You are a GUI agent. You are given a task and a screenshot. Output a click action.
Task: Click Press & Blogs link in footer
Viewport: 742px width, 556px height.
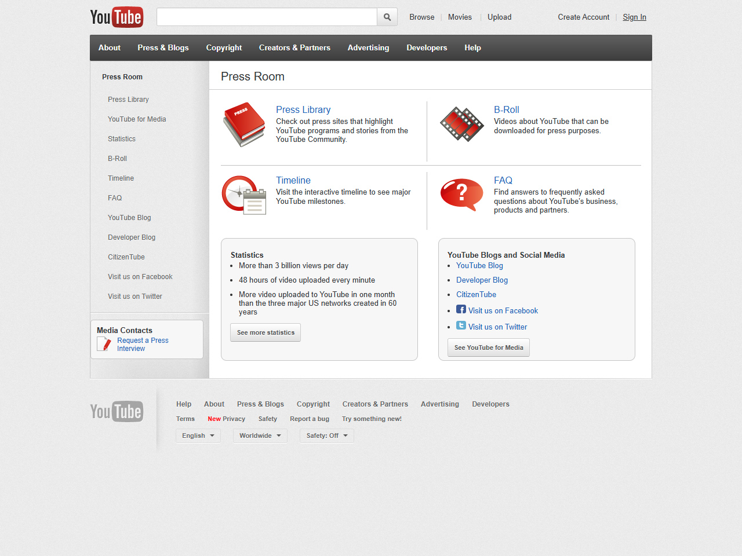[x=260, y=404]
